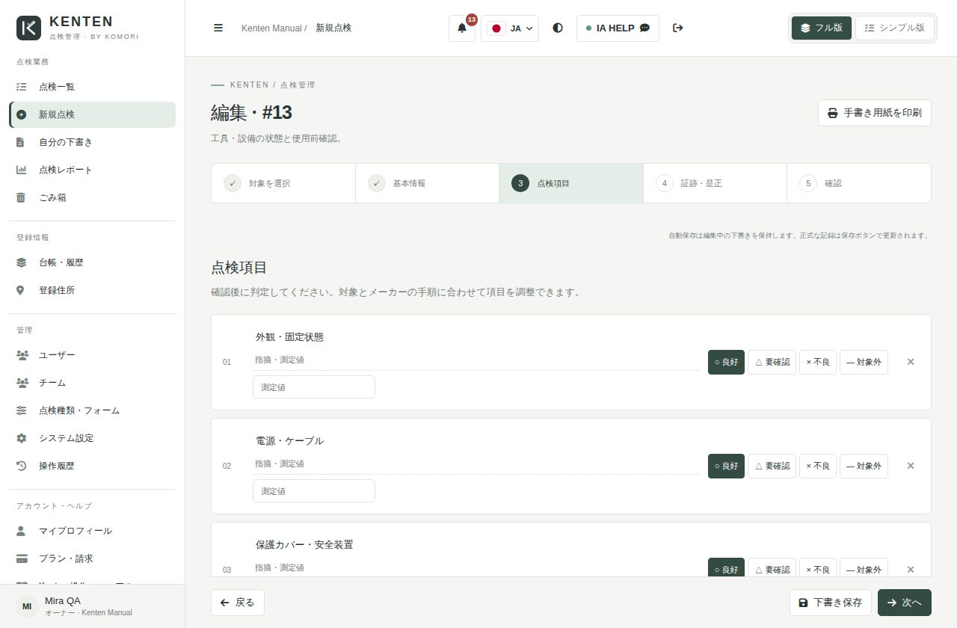Open システム設定
The height and width of the screenshot is (628, 957).
(x=93, y=438)
